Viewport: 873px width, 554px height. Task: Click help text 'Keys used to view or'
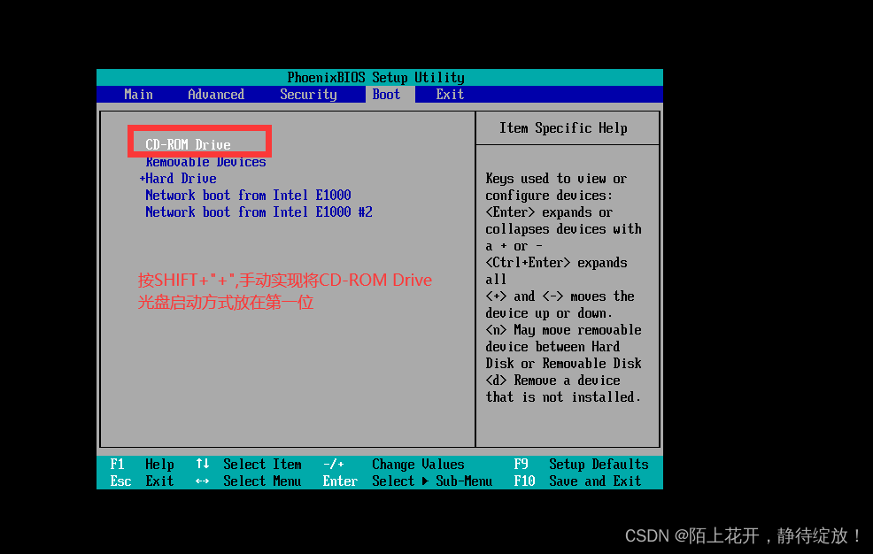click(x=556, y=179)
